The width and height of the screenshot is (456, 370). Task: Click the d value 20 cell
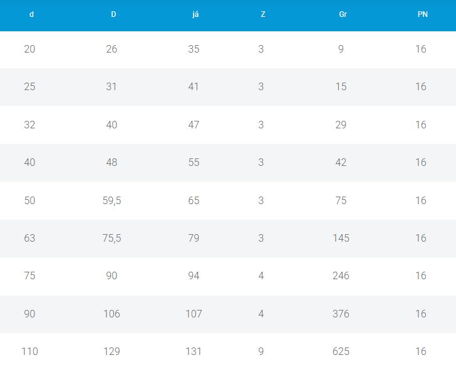coord(29,49)
